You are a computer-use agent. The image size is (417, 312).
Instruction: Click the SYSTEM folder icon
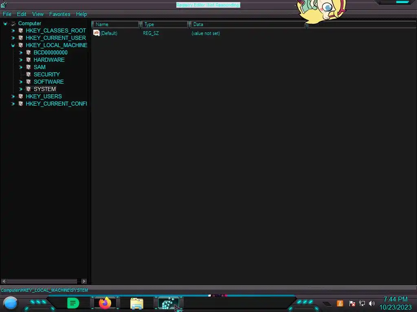29,89
